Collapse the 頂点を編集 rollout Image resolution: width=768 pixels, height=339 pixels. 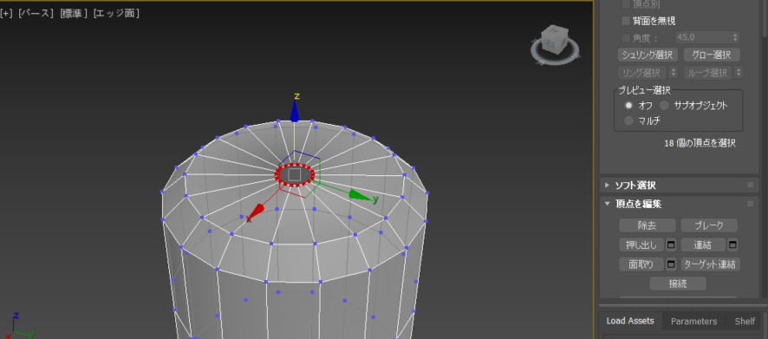[608, 204]
